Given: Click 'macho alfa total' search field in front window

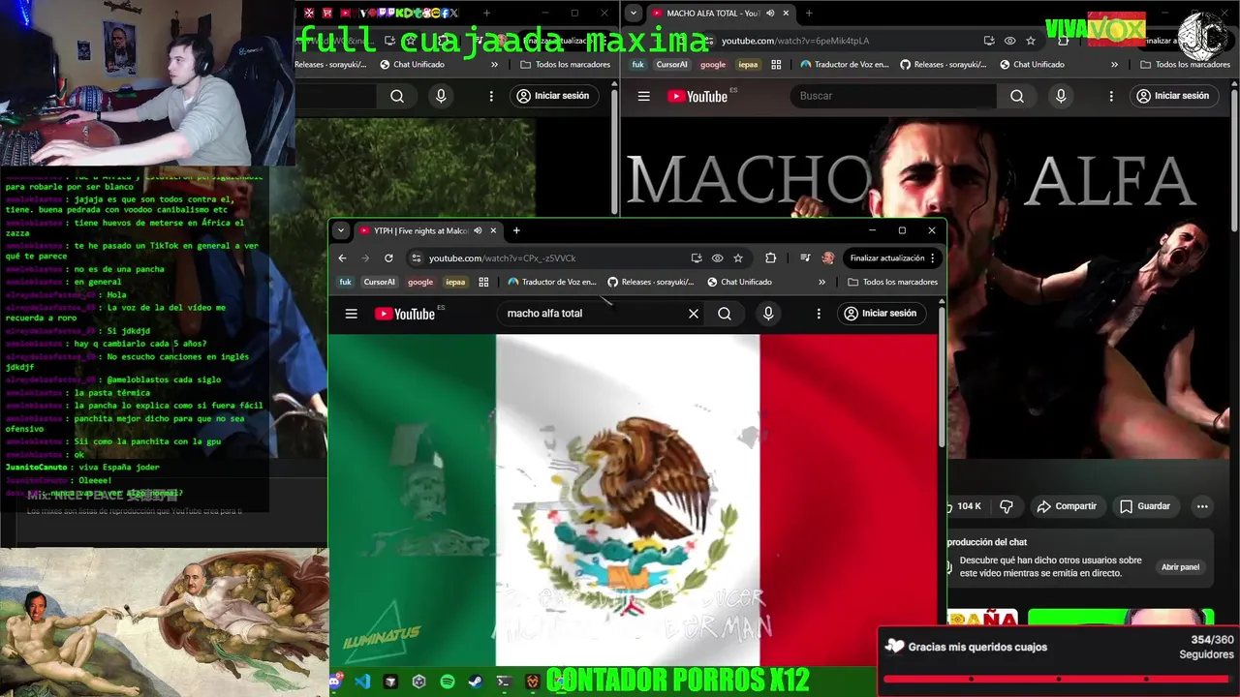Looking at the screenshot, I should [591, 314].
